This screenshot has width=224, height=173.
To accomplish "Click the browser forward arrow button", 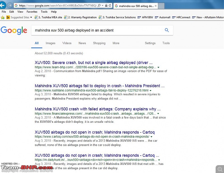I will 10,5.
